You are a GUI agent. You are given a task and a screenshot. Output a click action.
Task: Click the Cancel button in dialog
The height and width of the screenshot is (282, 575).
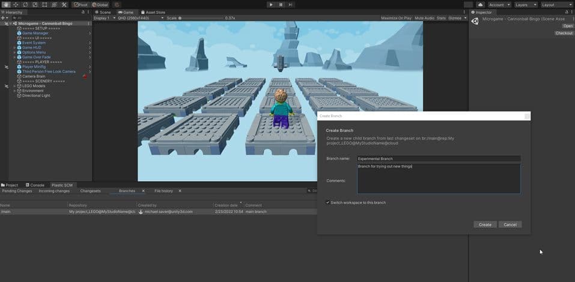[x=510, y=224]
